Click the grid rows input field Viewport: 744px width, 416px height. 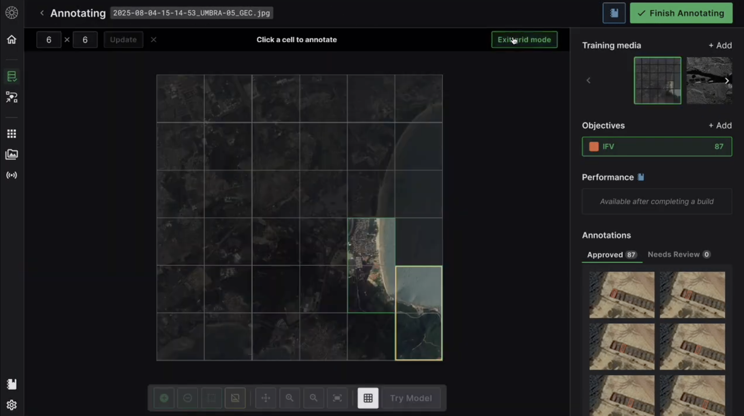pyautogui.click(x=49, y=40)
